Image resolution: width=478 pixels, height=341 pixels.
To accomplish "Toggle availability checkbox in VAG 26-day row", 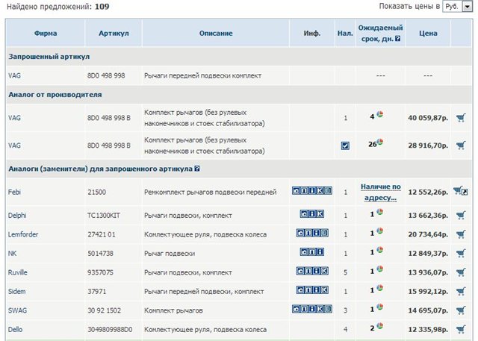I will coord(345,146).
